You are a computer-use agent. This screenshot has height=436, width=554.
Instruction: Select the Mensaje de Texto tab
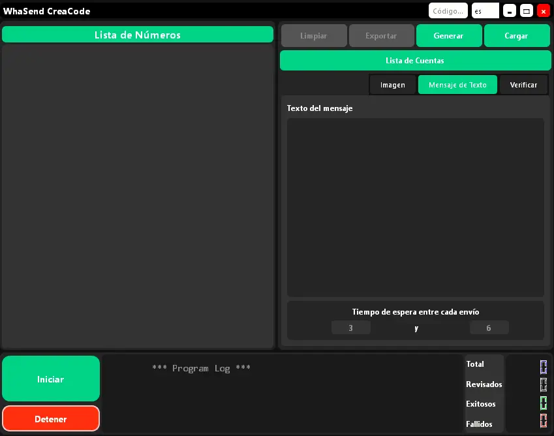pos(457,84)
